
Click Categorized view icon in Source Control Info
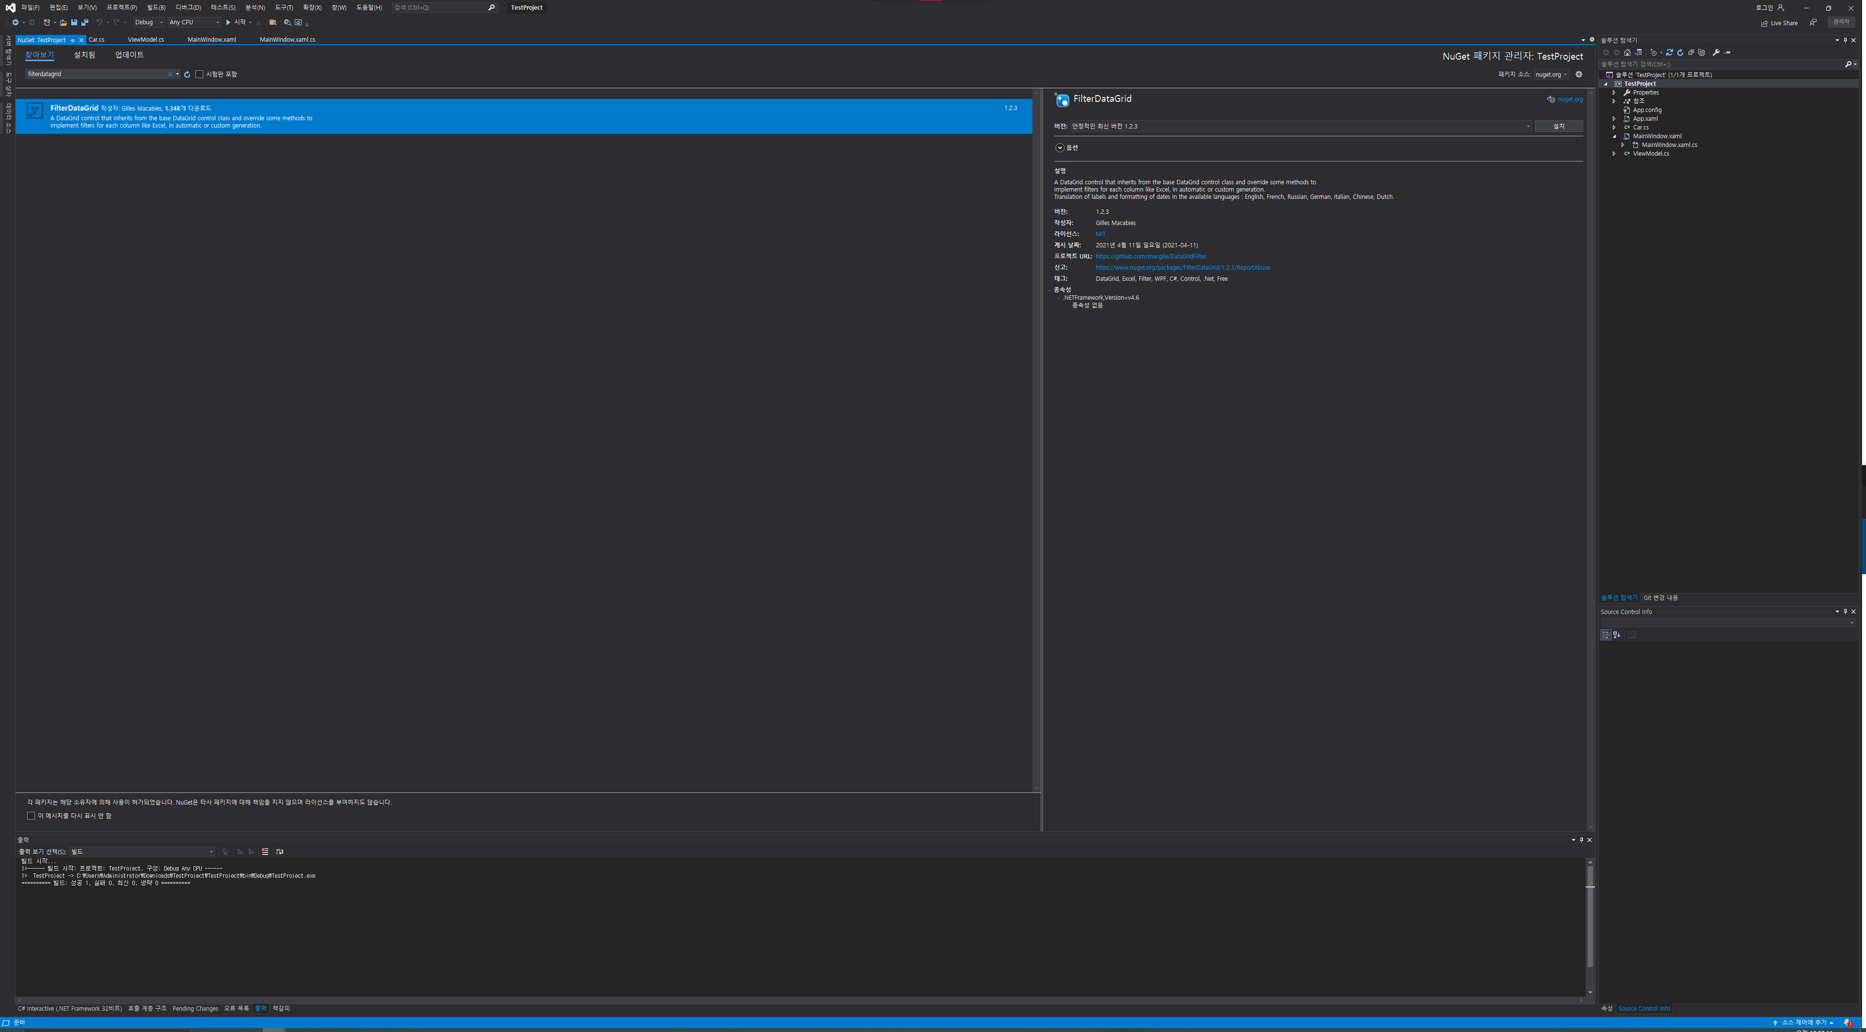pyautogui.click(x=1605, y=635)
